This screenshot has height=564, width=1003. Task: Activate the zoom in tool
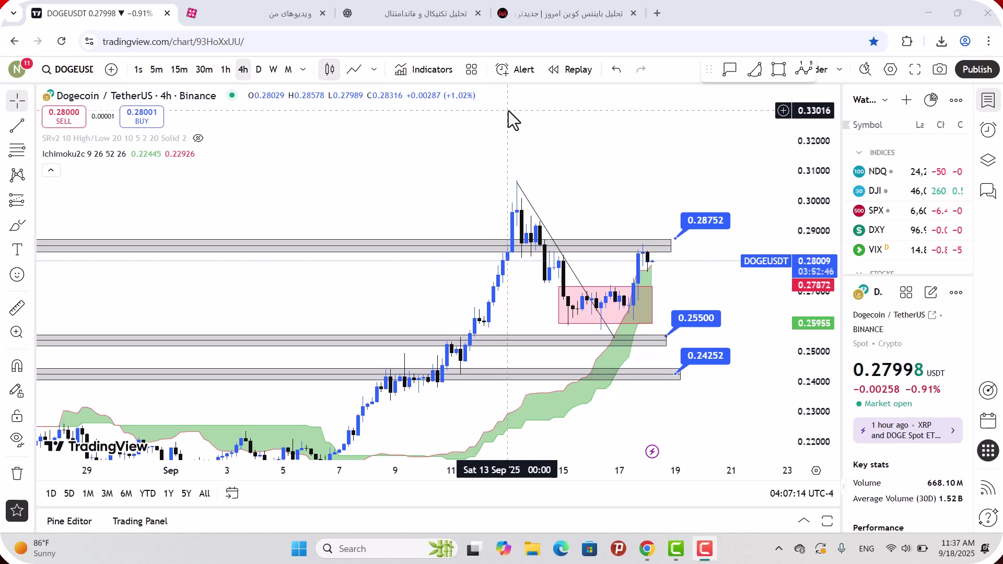pos(17,333)
